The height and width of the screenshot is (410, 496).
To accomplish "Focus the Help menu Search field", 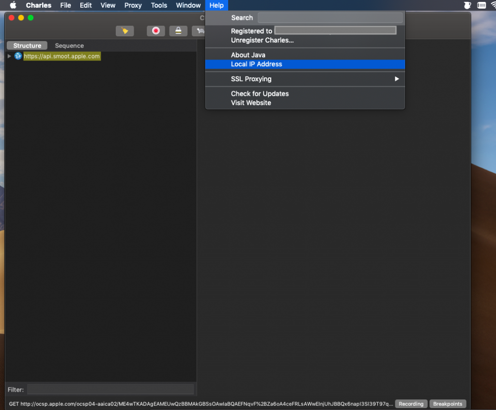I will pyautogui.click(x=330, y=18).
